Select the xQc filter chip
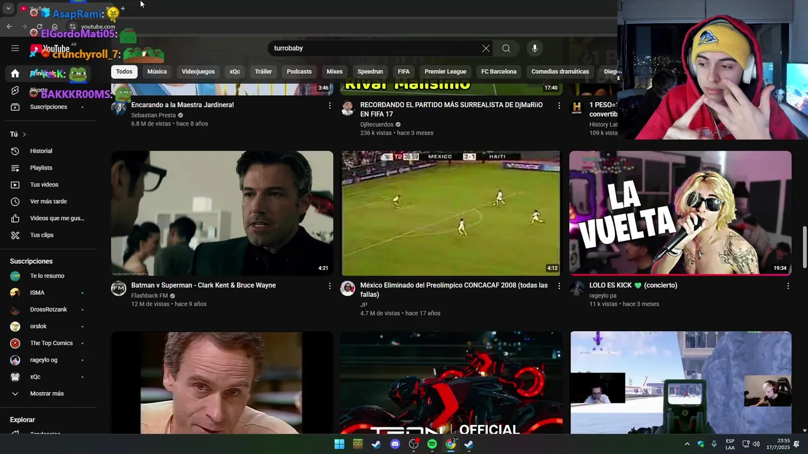 (235, 71)
